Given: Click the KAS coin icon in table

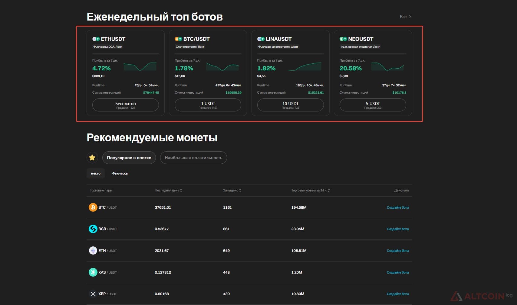Looking at the screenshot, I should [93, 272].
